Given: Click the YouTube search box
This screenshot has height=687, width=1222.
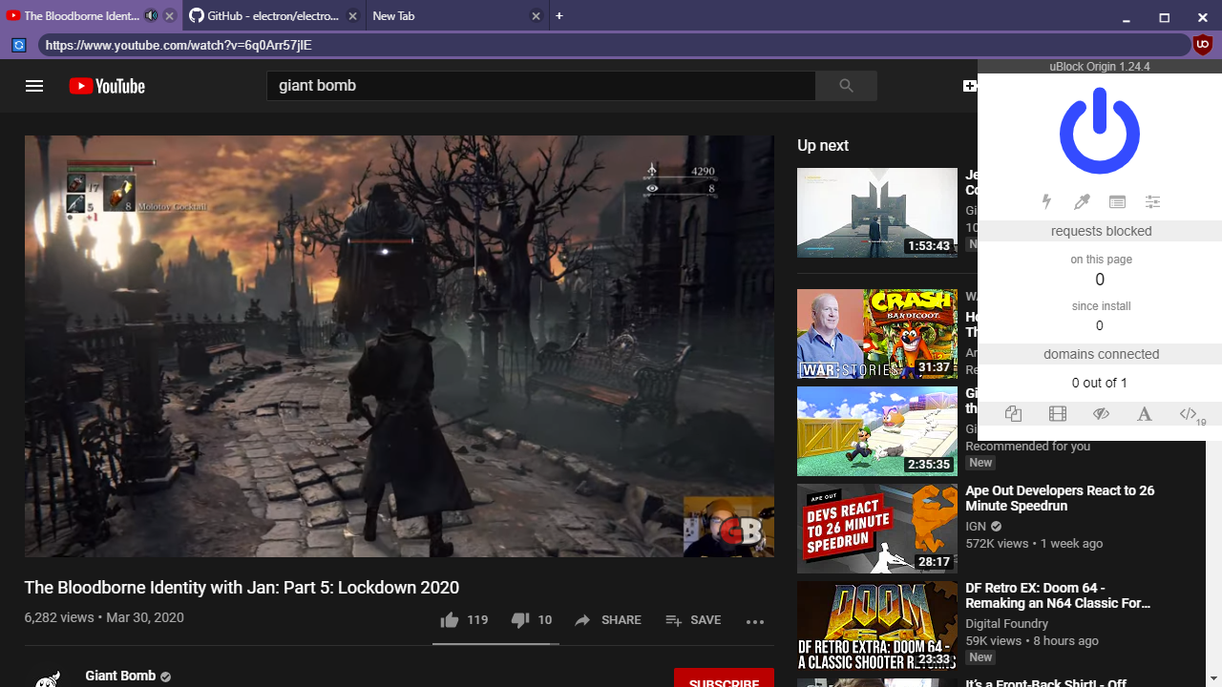Looking at the screenshot, I should (541, 86).
